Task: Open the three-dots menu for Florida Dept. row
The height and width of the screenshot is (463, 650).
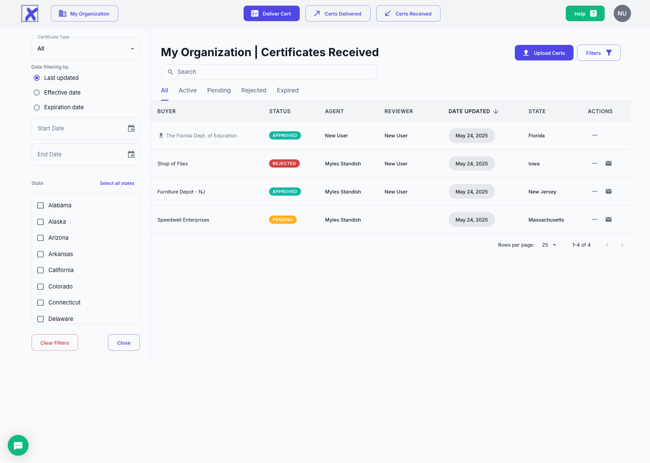Action: pos(595,135)
